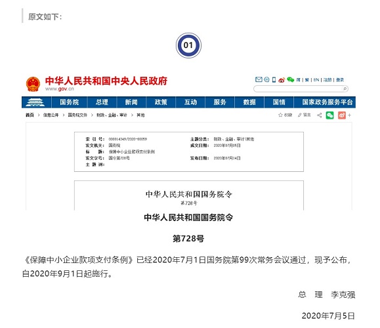Switch language to EN

pos(316,79)
